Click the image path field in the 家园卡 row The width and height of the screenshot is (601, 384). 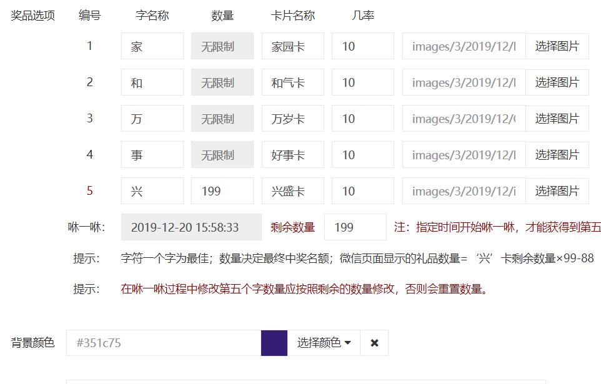tap(464, 46)
